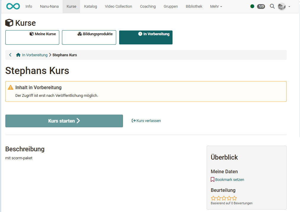Click the Kurs verlassen link
The height and width of the screenshot is (212, 300).
click(146, 121)
